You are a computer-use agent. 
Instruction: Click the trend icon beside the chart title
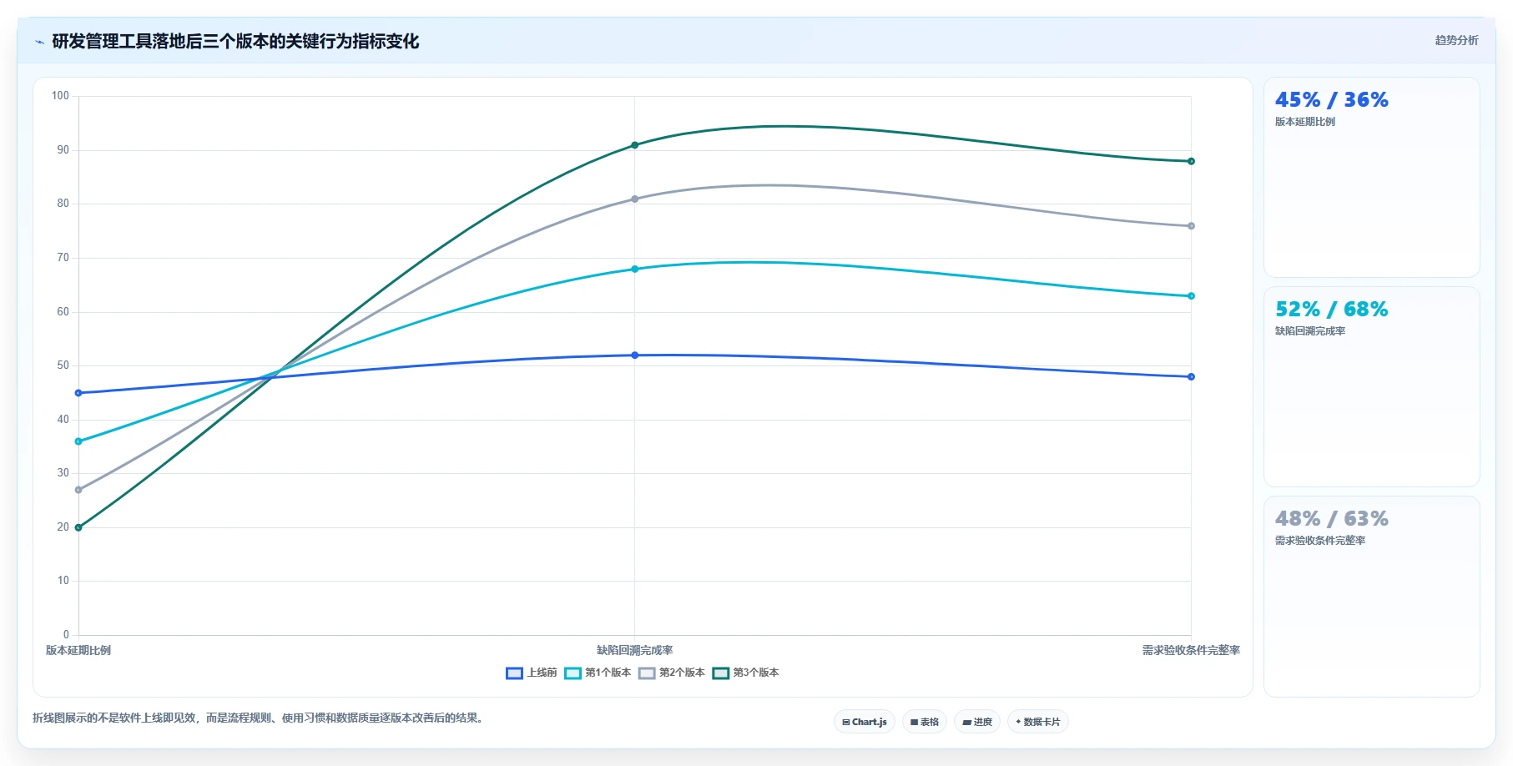tap(39, 42)
